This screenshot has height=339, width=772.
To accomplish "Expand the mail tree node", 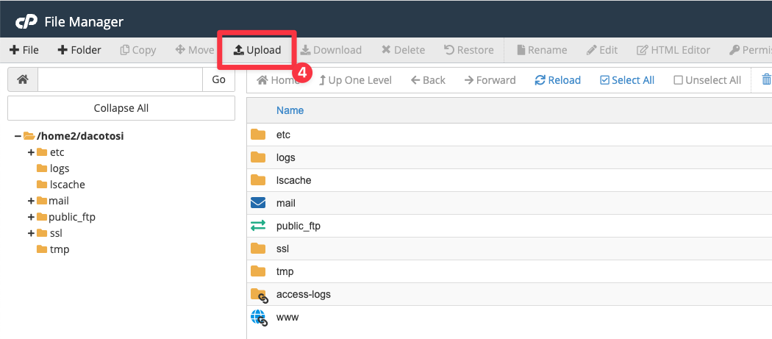I will coord(31,201).
